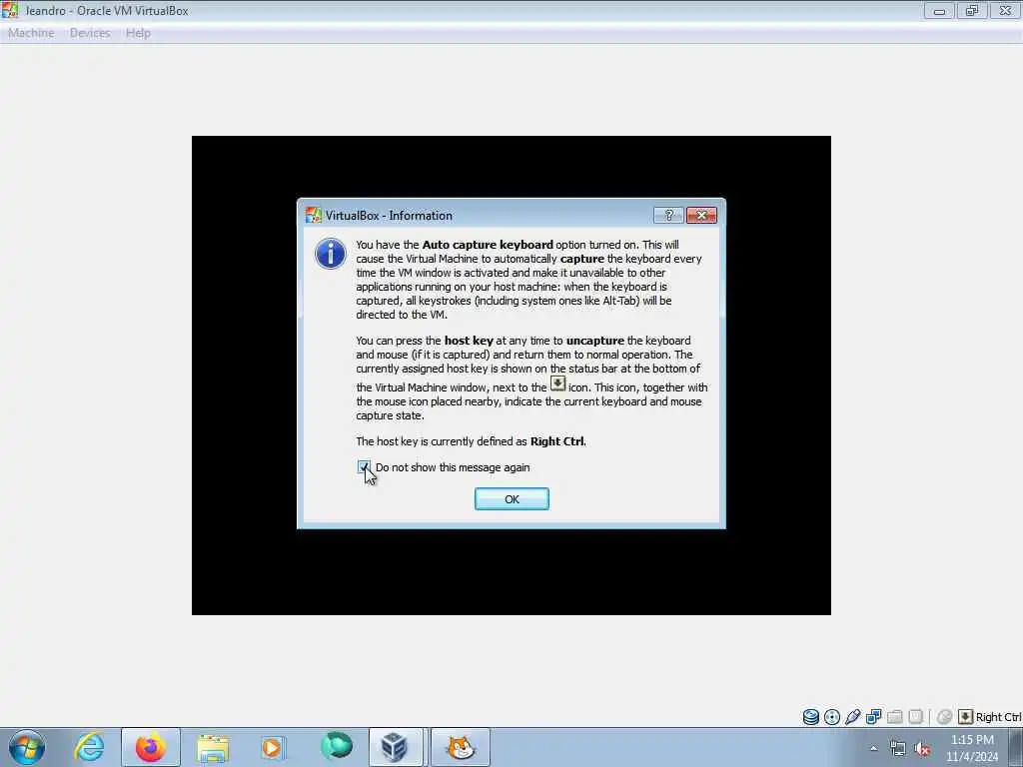This screenshot has width=1023, height=767.
Task: Switch to Firefox in the taskbar
Action: pyautogui.click(x=151, y=747)
